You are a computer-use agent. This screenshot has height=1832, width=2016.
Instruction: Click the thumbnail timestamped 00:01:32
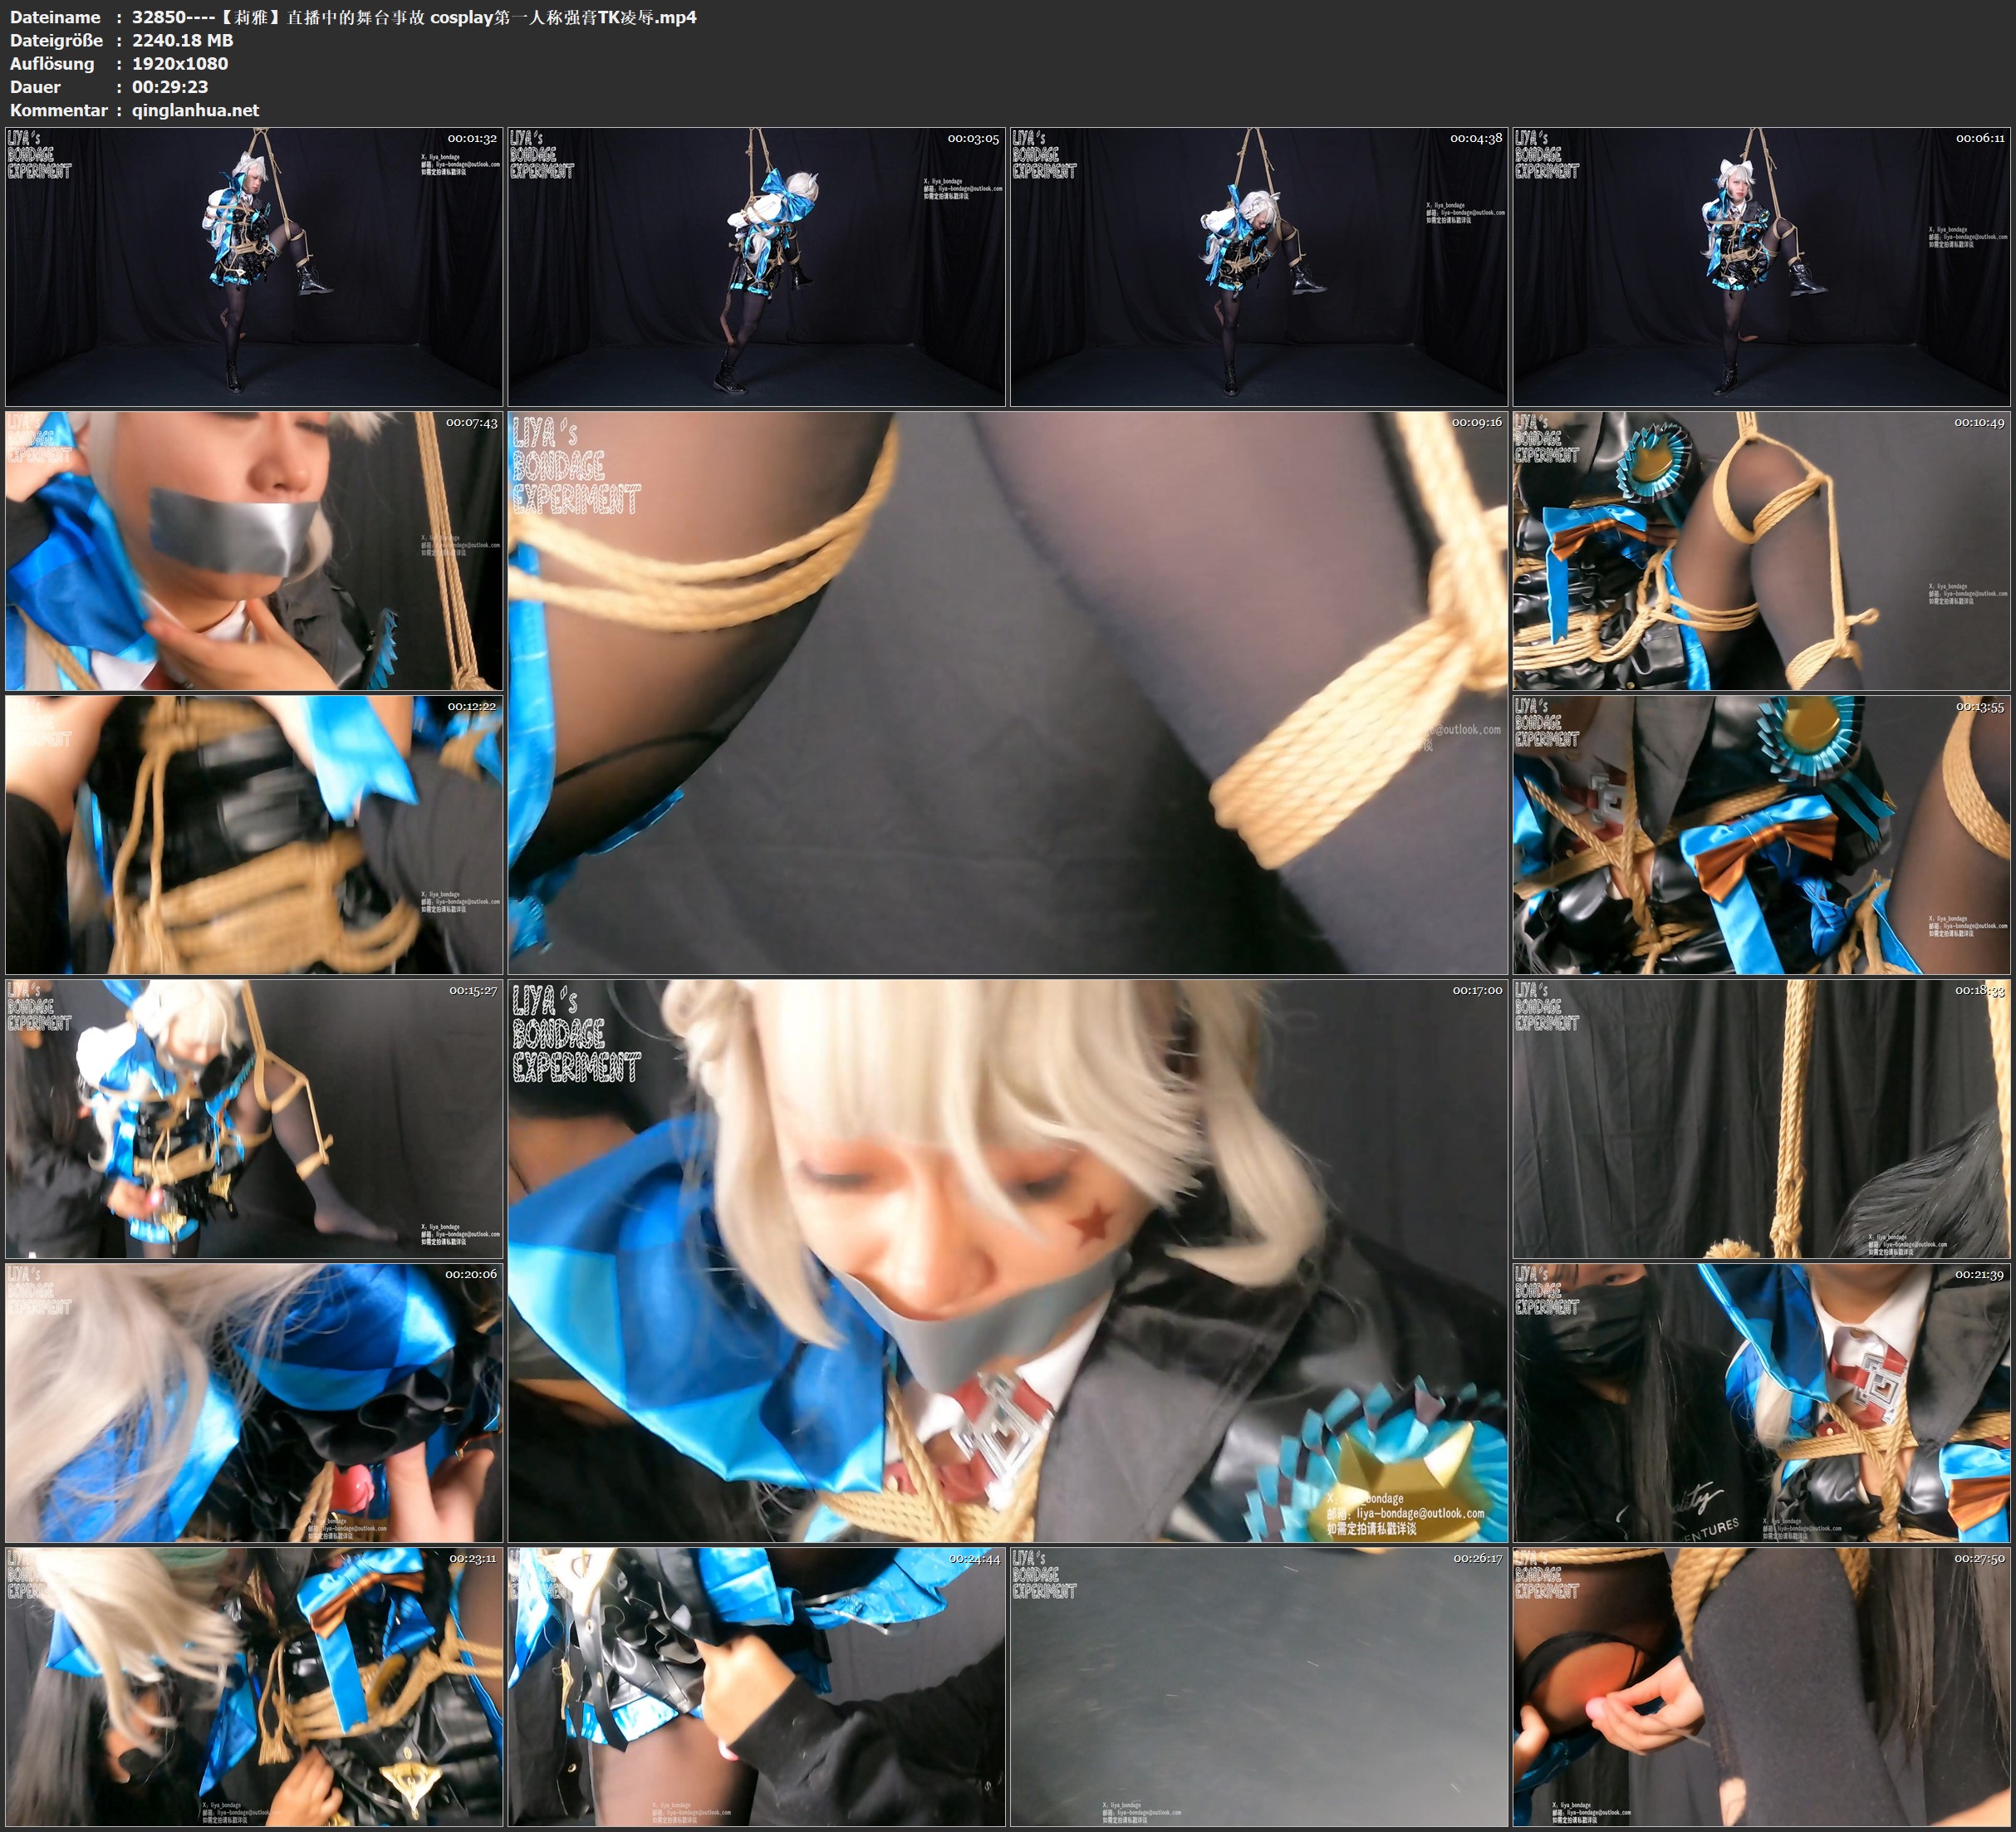tap(254, 266)
